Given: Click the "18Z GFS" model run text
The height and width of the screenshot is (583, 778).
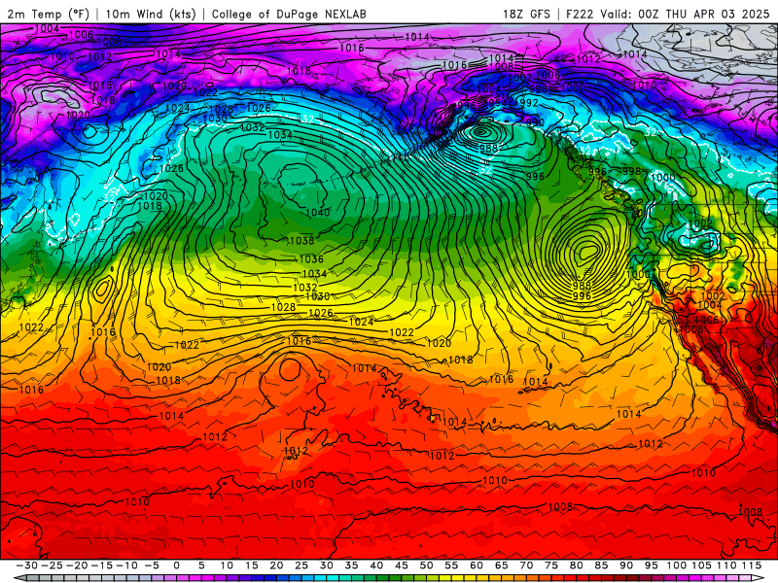Looking at the screenshot, I should point(526,14).
